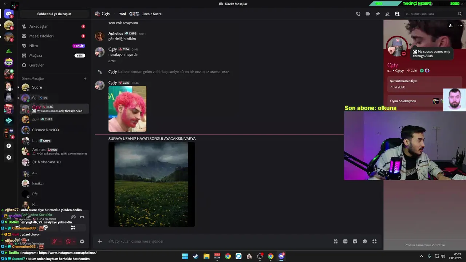Viewport: 466px width, 262px height.
Task: Open the three-dot menu on Cgty's profile
Action: pyautogui.click(x=460, y=25)
